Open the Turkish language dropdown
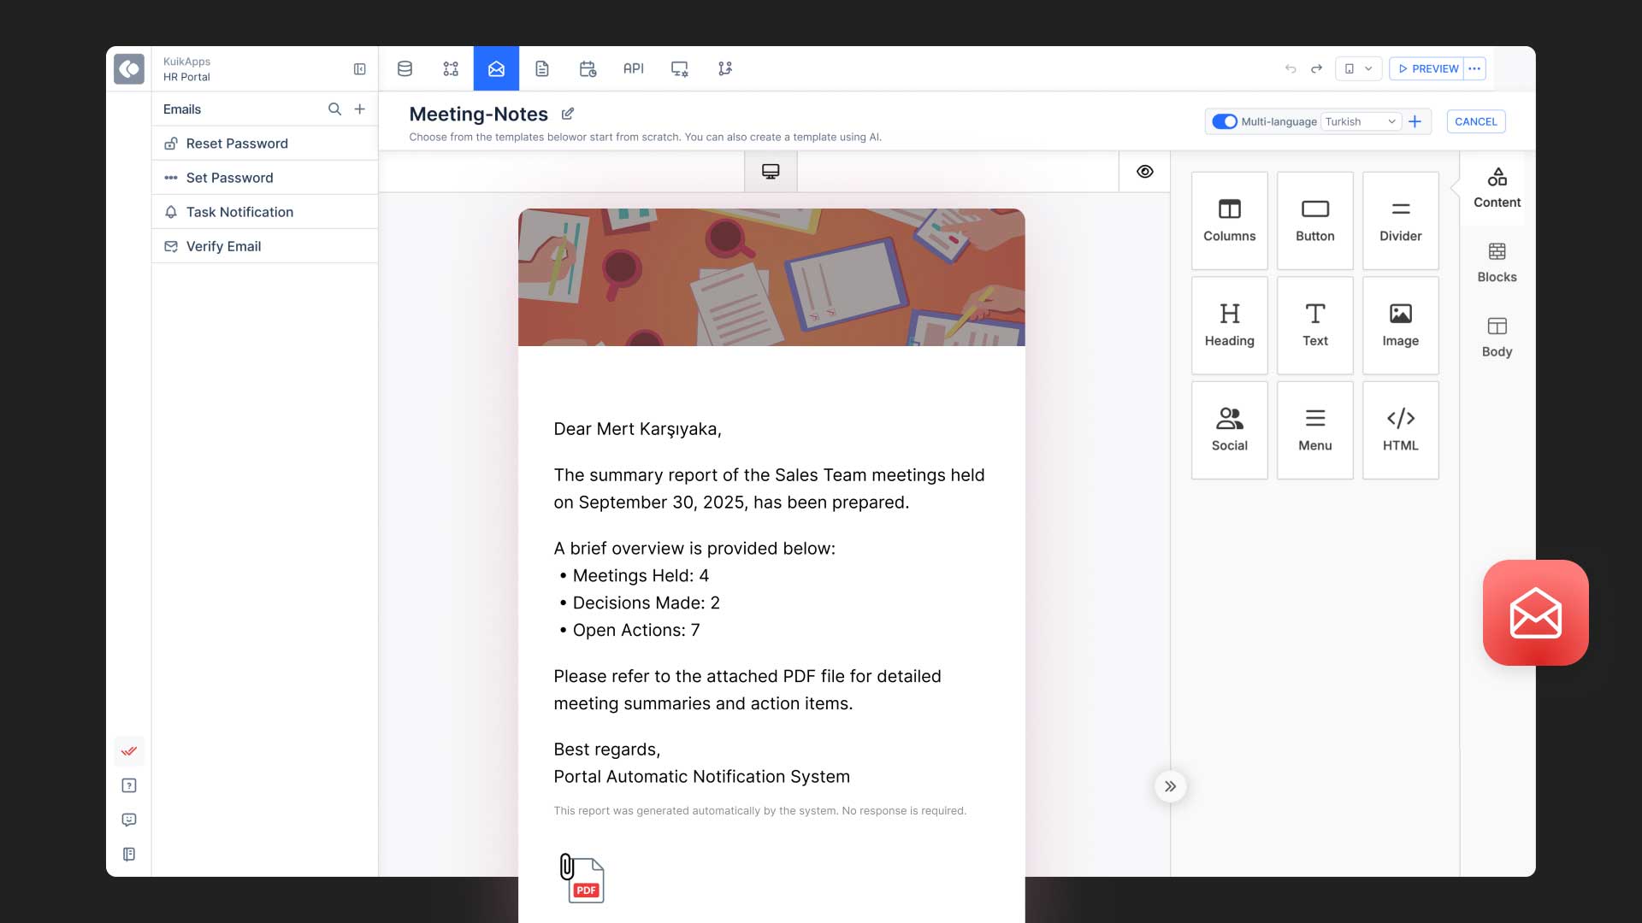Image resolution: width=1642 pixels, height=923 pixels. (x=1361, y=121)
